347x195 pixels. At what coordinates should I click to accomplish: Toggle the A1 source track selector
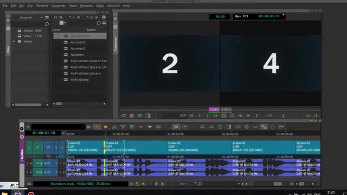click(37, 163)
